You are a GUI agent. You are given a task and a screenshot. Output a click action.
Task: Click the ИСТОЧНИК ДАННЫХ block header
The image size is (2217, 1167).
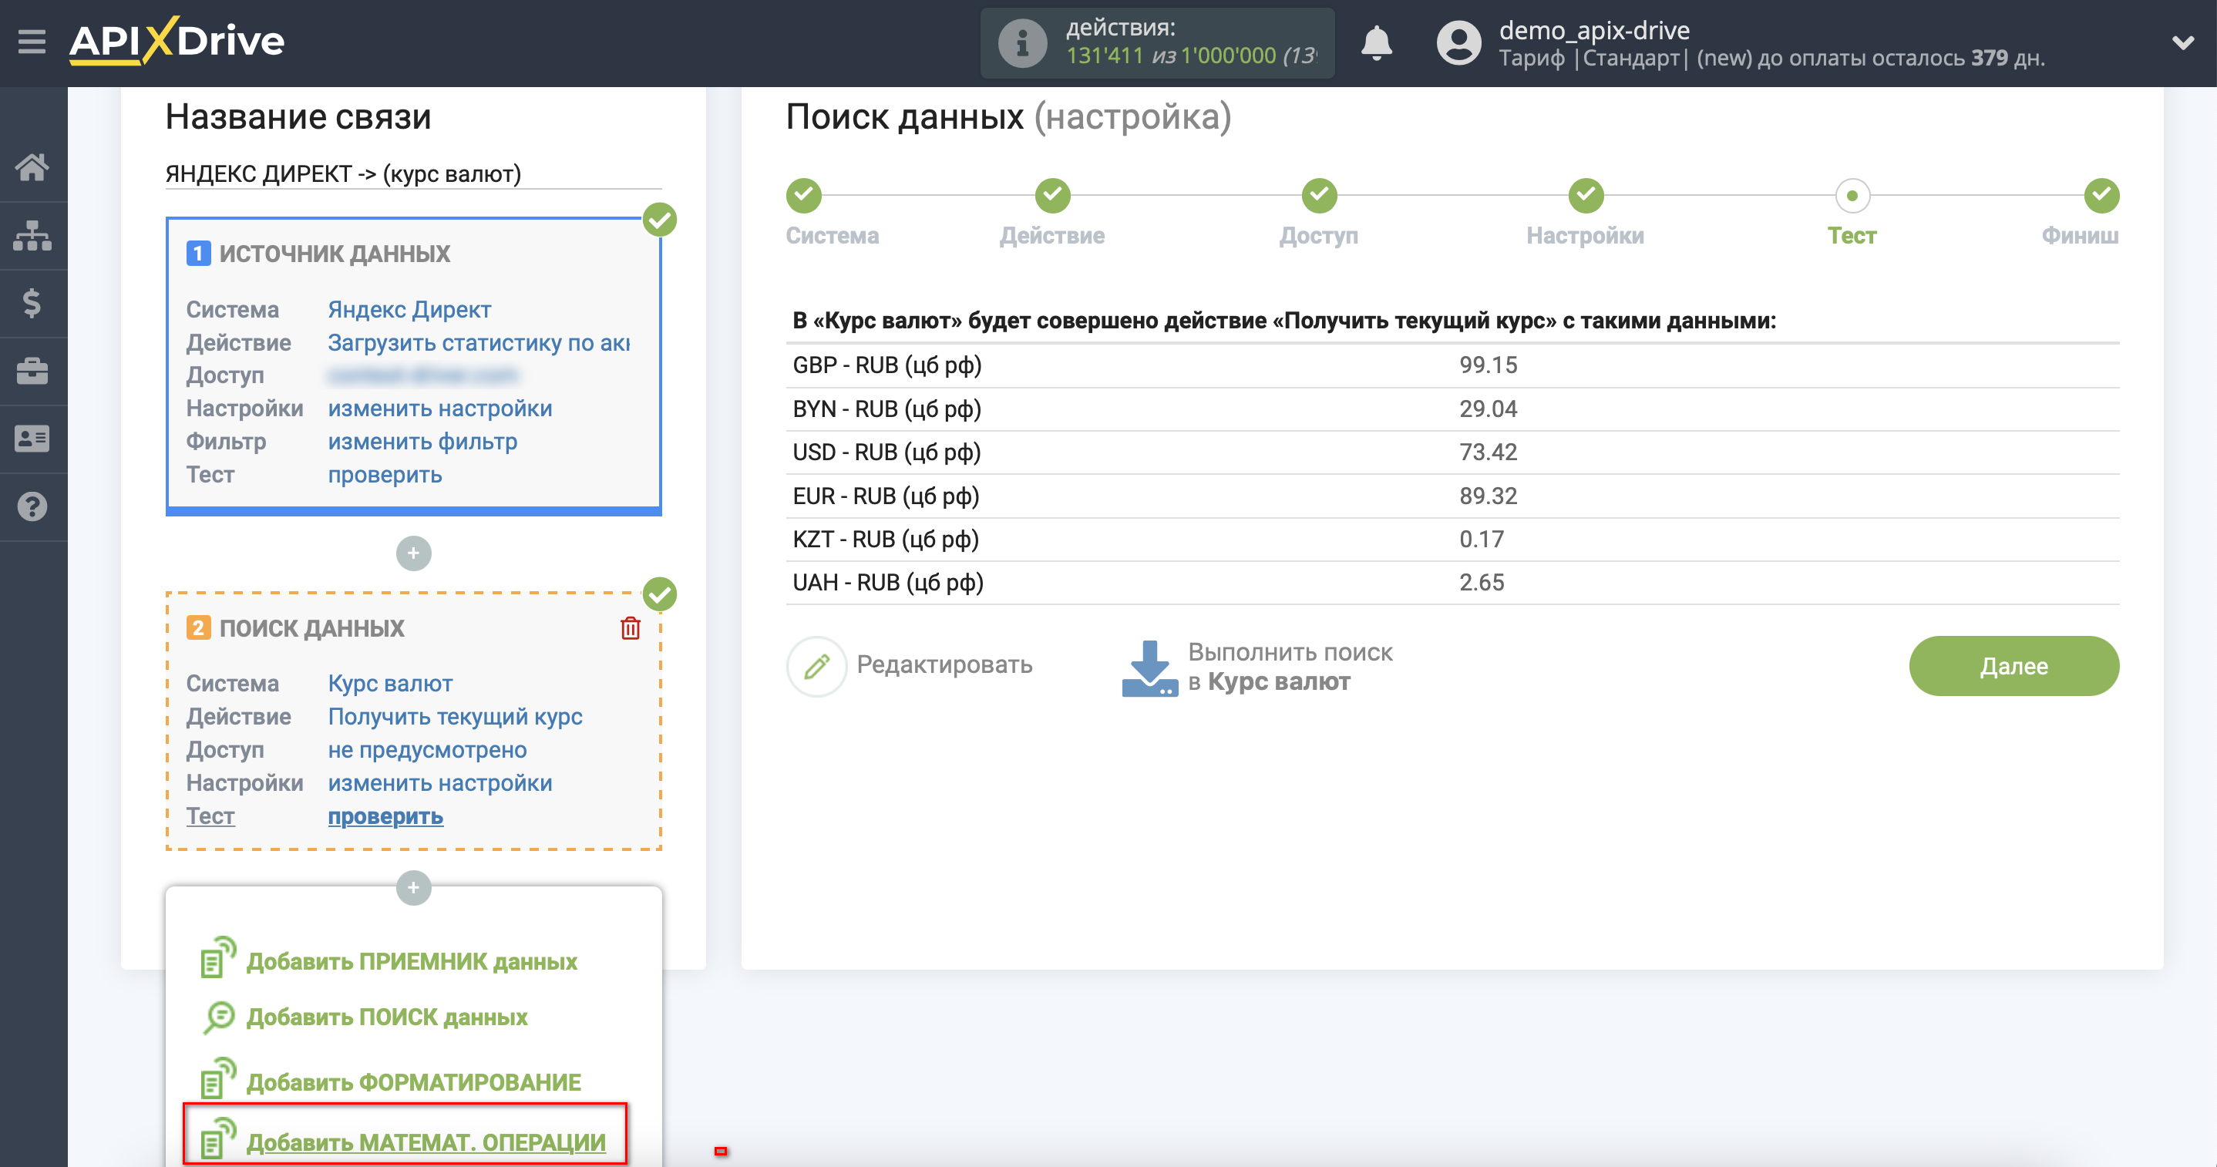click(334, 254)
